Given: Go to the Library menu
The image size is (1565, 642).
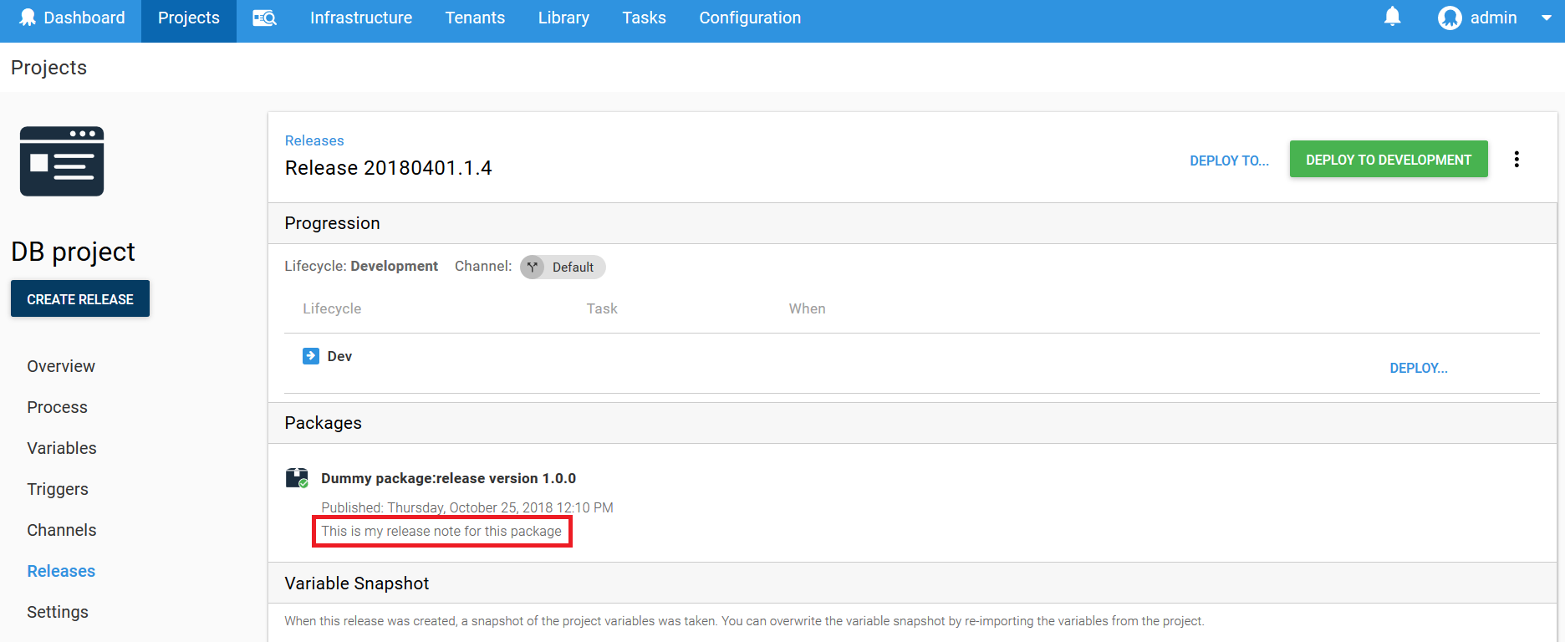Looking at the screenshot, I should [x=563, y=18].
